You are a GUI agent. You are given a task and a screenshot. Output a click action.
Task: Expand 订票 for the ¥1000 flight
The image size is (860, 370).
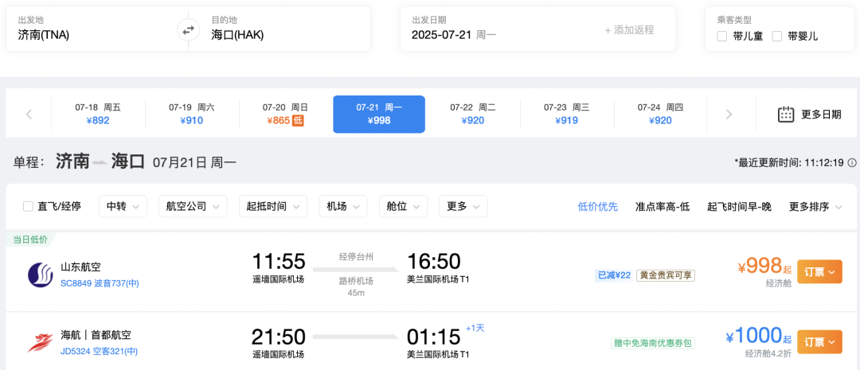[819, 342]
